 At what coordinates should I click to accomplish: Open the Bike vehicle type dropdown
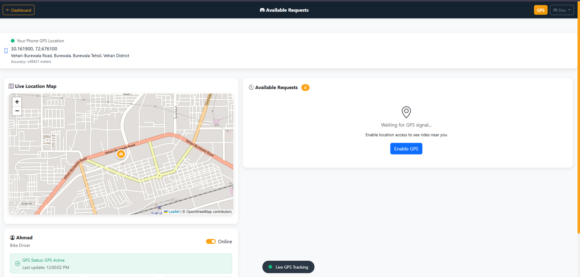(562, 10)
